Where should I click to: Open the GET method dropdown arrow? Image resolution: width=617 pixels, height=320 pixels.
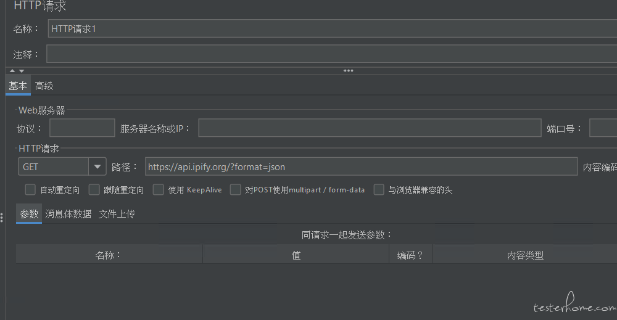[97, 166]
